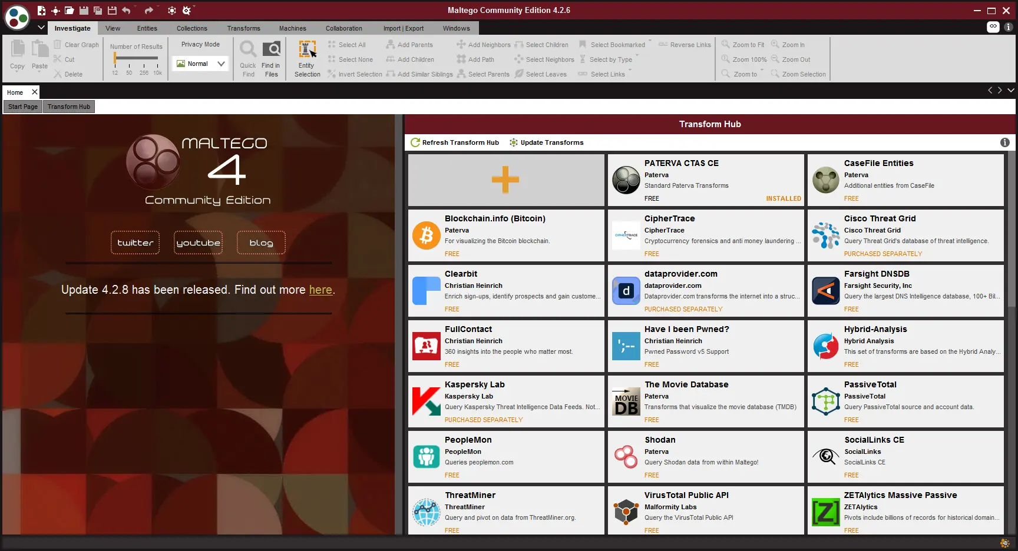This screenshot has width=1018, height=551.
Task: Open the Quick Find magnifier
Action: (x=248, y=49)
